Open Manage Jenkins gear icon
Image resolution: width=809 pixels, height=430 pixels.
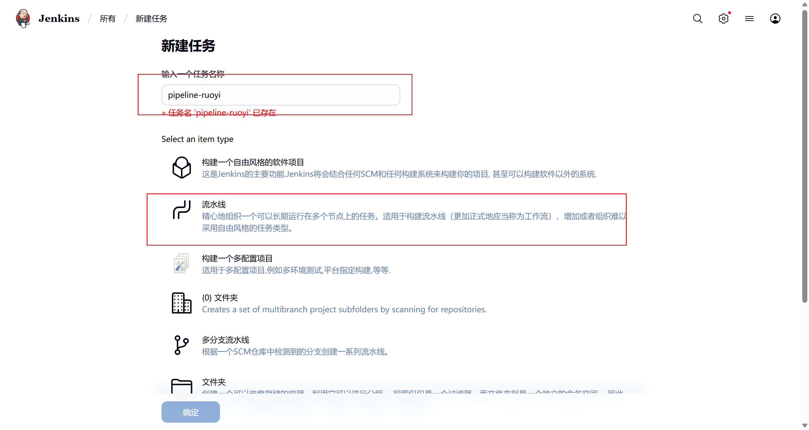724,19
